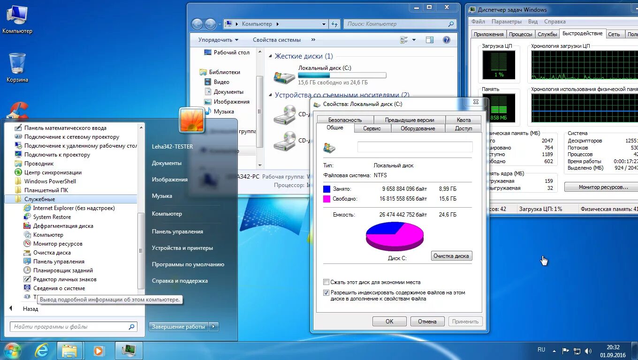Image resolution: width=638 pixels, height=360 pixels.
Task: Click the disk label text field in properties
Action: click(415, 147)
